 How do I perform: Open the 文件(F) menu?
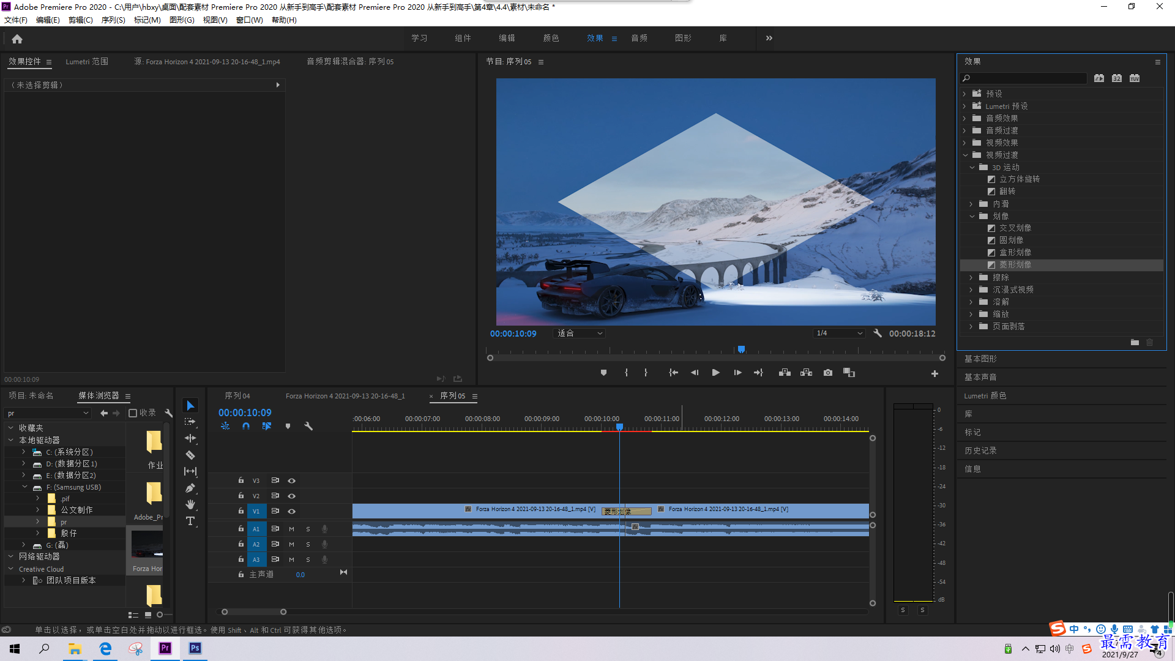point(16,20)
